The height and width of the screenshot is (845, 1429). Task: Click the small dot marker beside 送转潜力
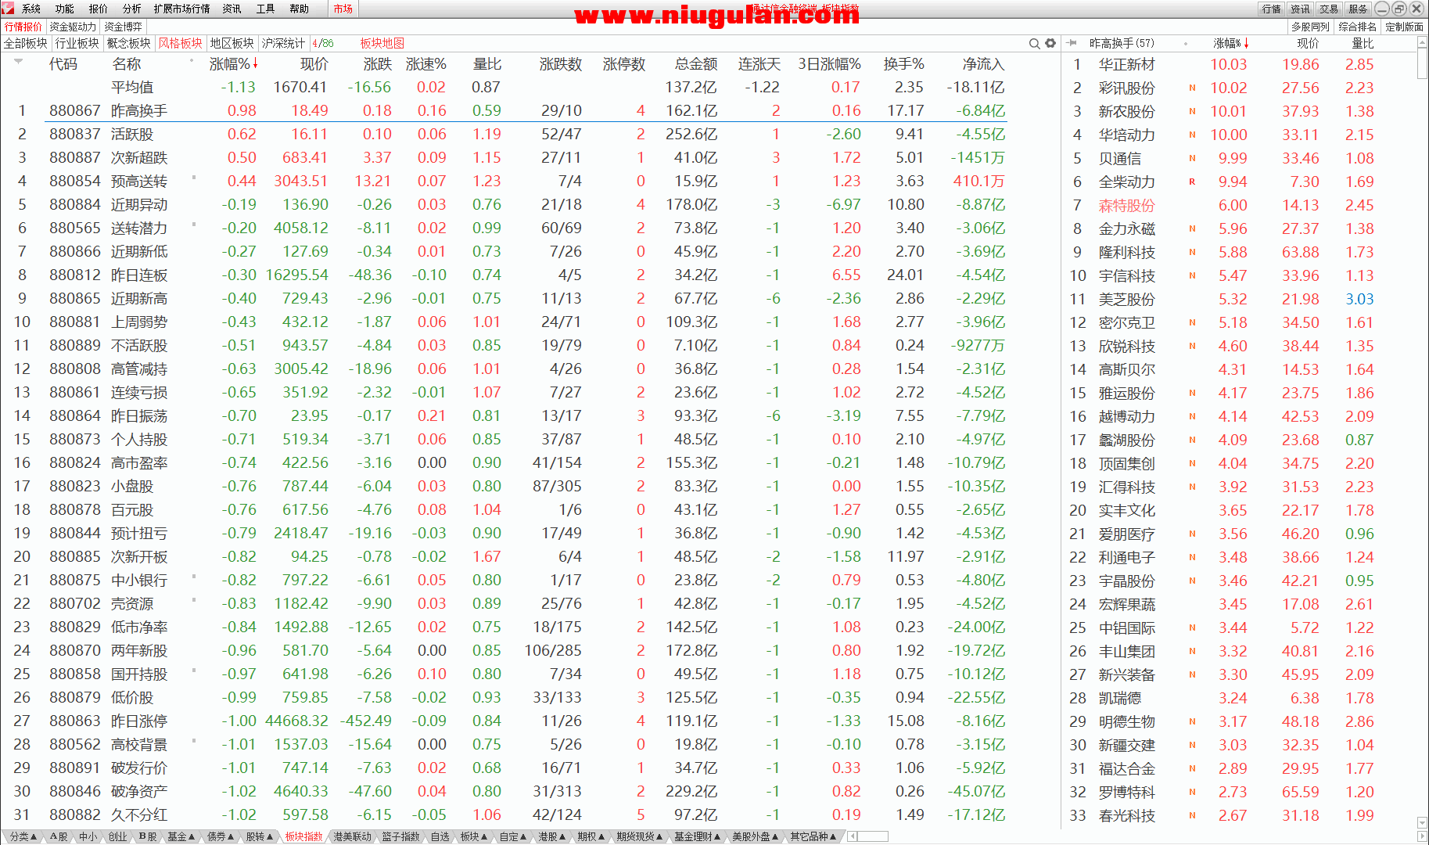pos(194,224)
